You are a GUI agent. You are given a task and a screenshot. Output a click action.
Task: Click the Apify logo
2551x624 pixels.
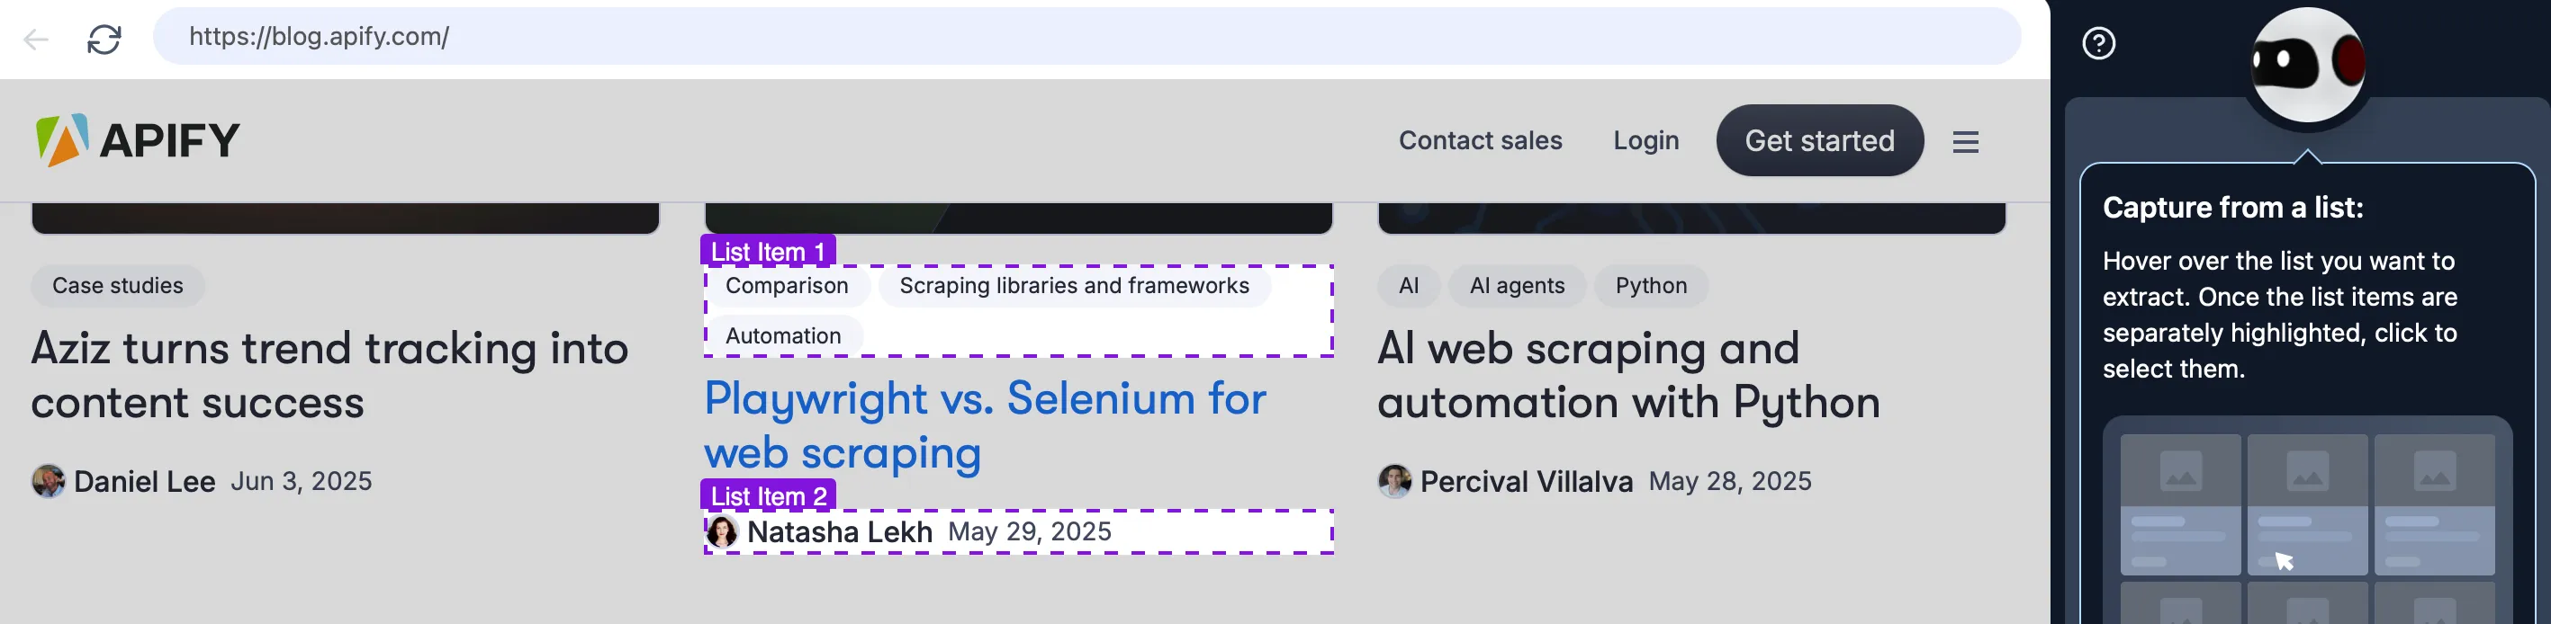[x=138, y=139]
